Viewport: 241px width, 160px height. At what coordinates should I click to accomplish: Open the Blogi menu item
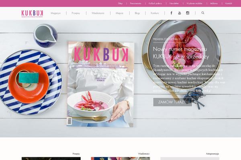pos(137,13)
